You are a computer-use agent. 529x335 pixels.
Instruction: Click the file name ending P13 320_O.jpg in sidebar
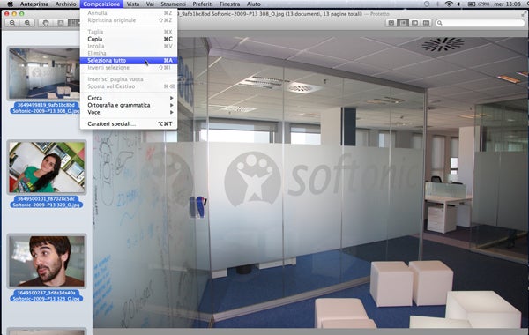[46, 202]
